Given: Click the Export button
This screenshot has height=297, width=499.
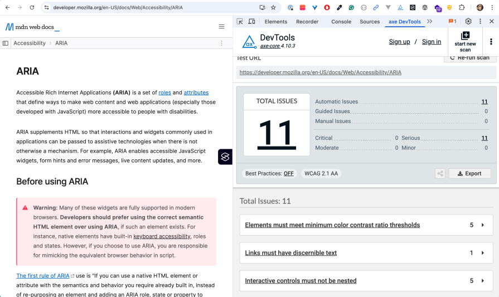Looking at the screenshot, I should tap(469, 173).
